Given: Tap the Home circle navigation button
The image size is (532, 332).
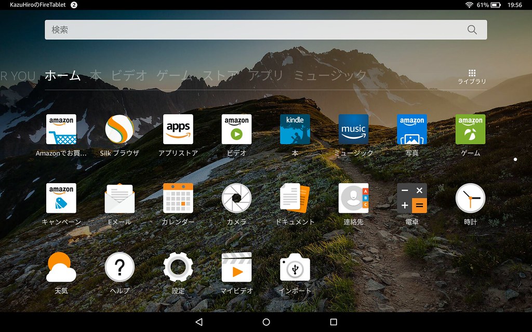Looking at the screenshot, I should (267, 322).
